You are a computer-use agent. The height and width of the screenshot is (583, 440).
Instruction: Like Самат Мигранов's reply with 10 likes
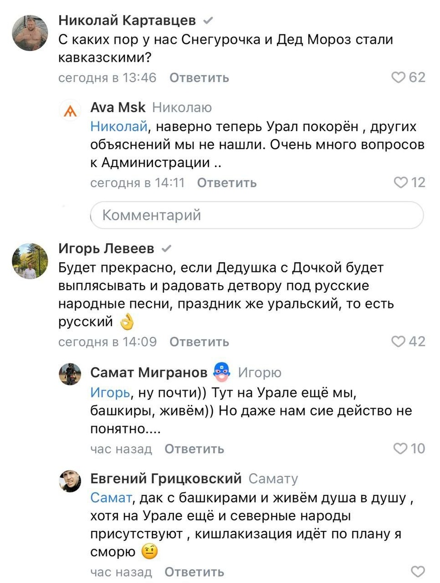[400, 448]
